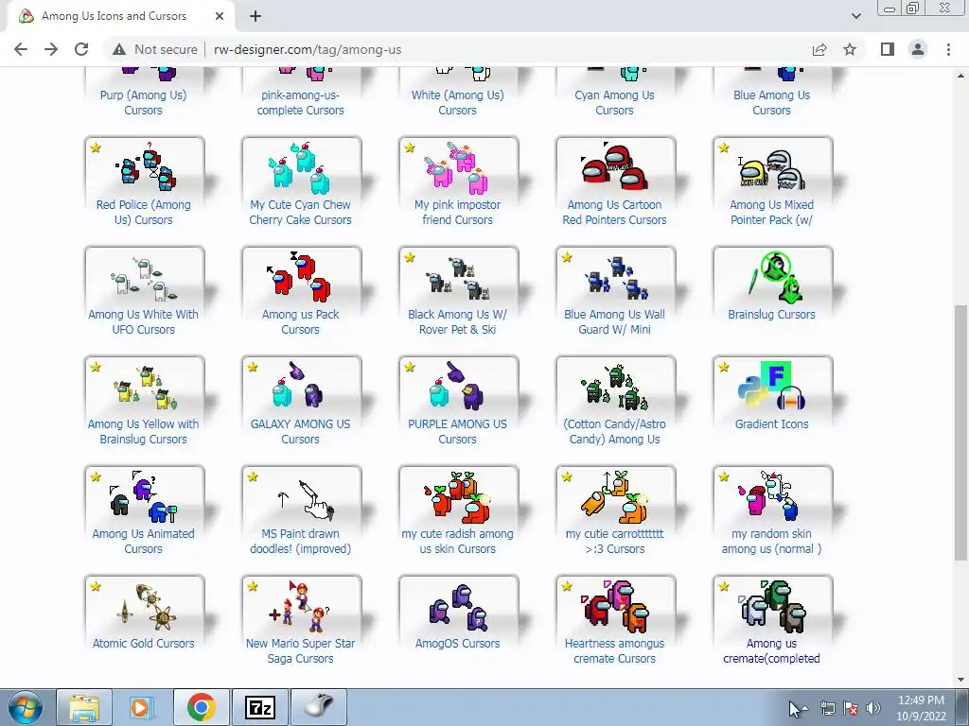Viewport: 969px width, 726px height.
Task: Close the Among Us Icons and Cursors tab
Action: [220, 16]
